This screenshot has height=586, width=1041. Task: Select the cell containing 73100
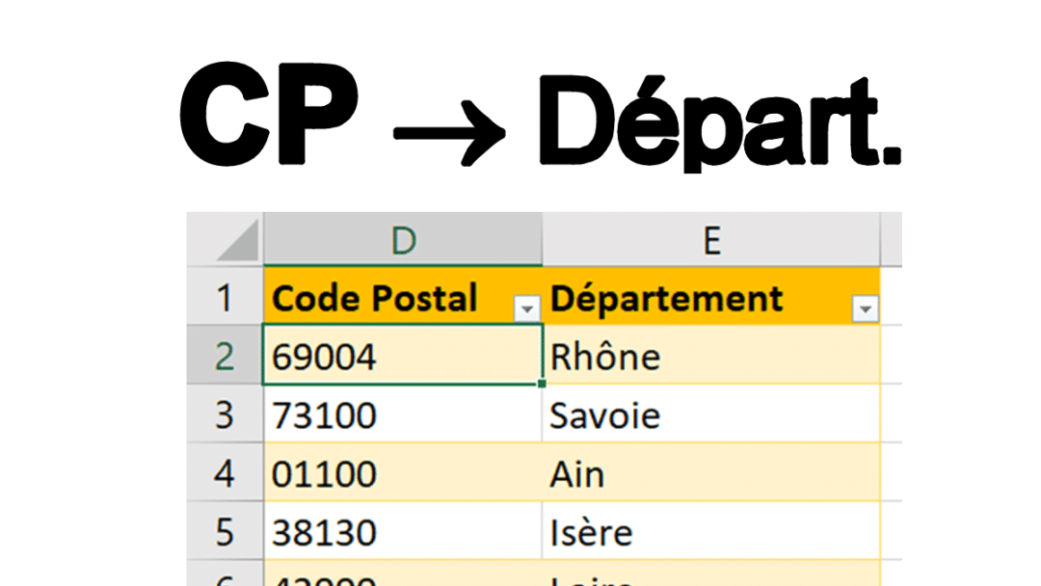coord(386,414)
